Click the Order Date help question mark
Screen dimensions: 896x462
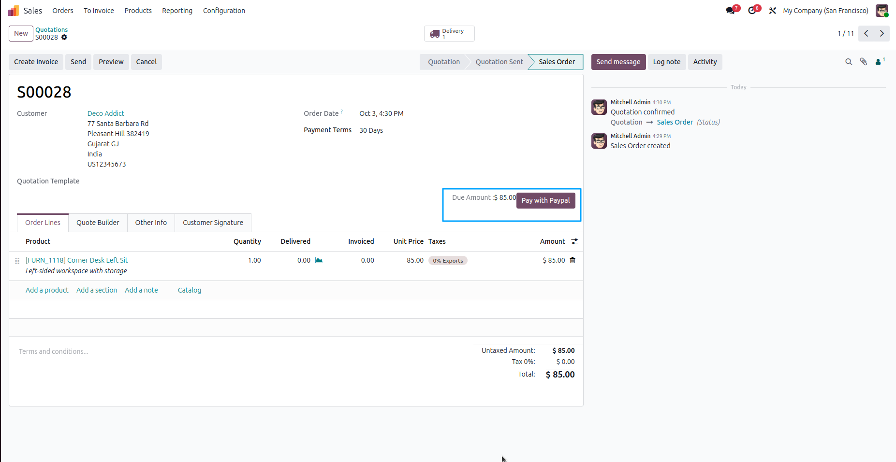pos(342,112)
